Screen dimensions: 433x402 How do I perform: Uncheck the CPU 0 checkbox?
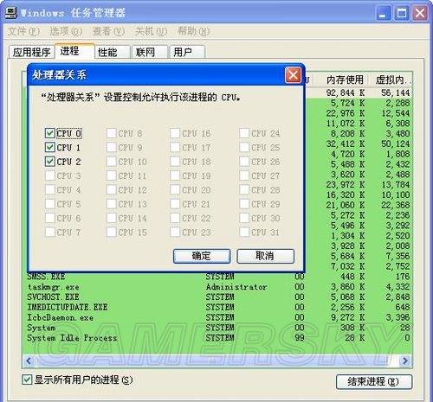pos(50,133)
